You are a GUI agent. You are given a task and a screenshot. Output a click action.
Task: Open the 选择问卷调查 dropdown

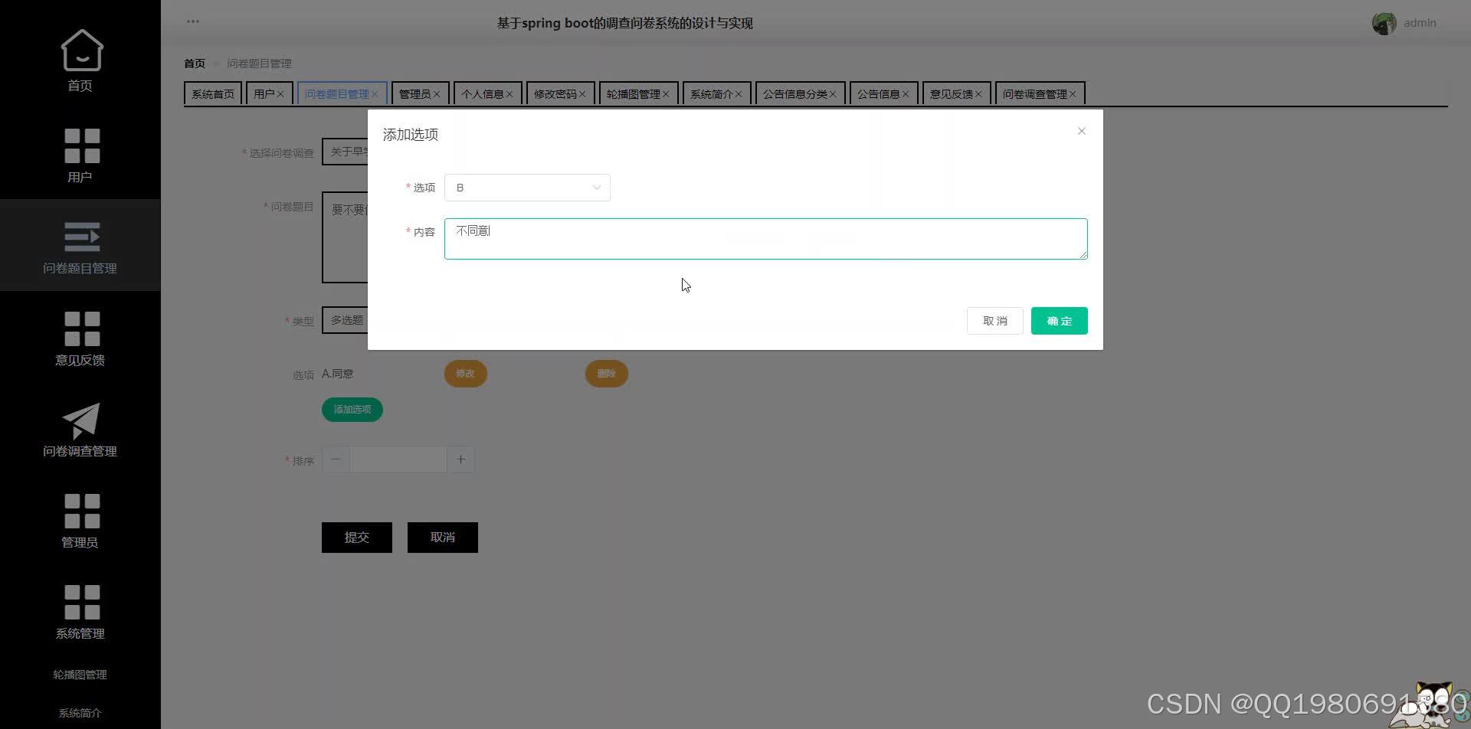click(352, 152)
